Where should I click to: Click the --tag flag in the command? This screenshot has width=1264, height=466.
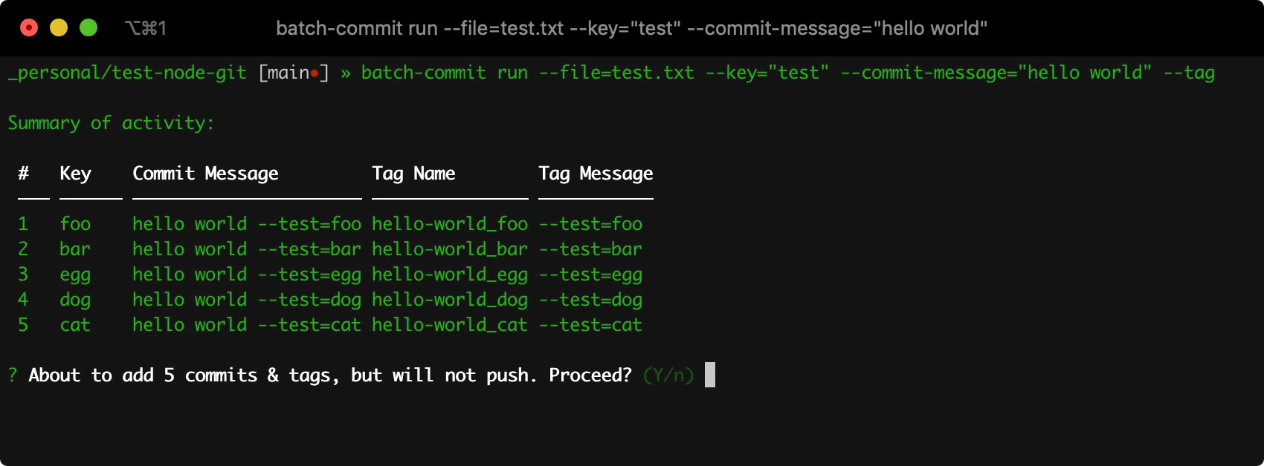coord(1189,73)
